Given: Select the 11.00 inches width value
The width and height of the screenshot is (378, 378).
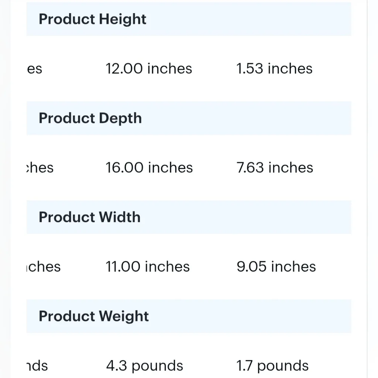Looking at the screenshot, I should (148, 266).
